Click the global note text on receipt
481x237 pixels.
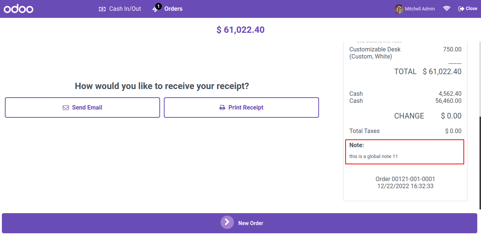point(374,157)
